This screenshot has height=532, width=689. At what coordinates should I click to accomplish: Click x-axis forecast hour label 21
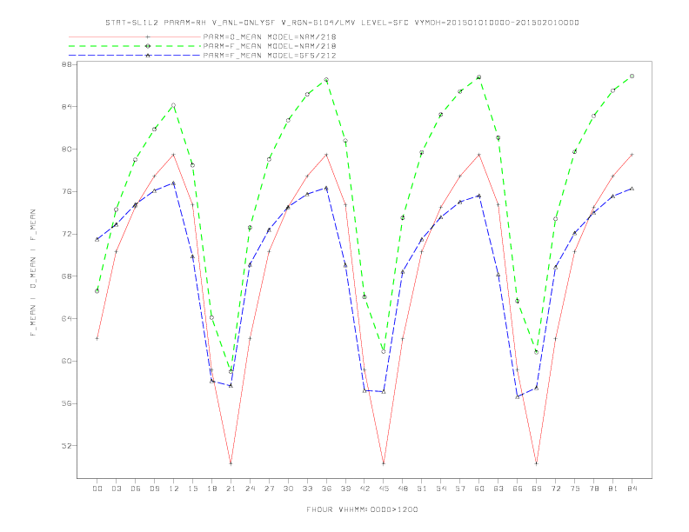[x=231, y=489]
